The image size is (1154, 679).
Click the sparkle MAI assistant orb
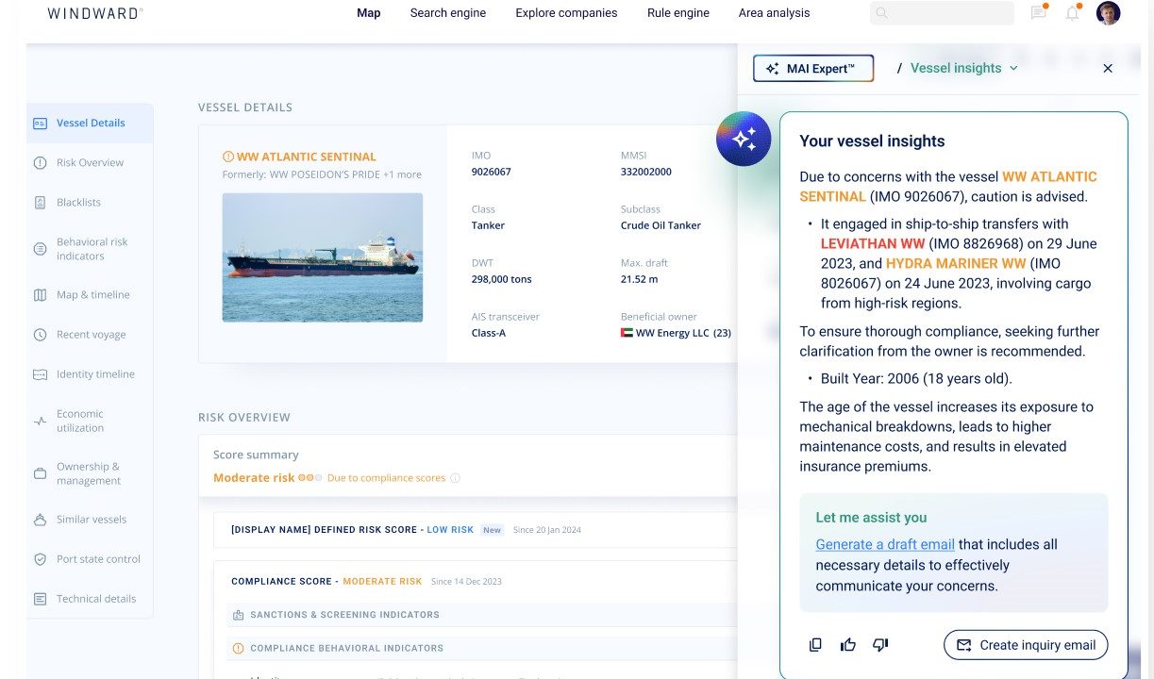[x=744, y=139]
